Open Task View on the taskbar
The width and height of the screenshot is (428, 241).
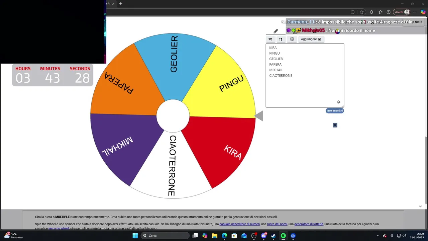(x=195, y=236)
